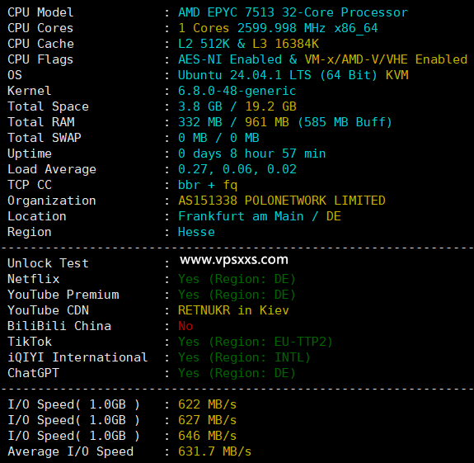
Task: Select the AS151338 POLONETWORK LIMITED organization text
Action: [x=282, y=201]
